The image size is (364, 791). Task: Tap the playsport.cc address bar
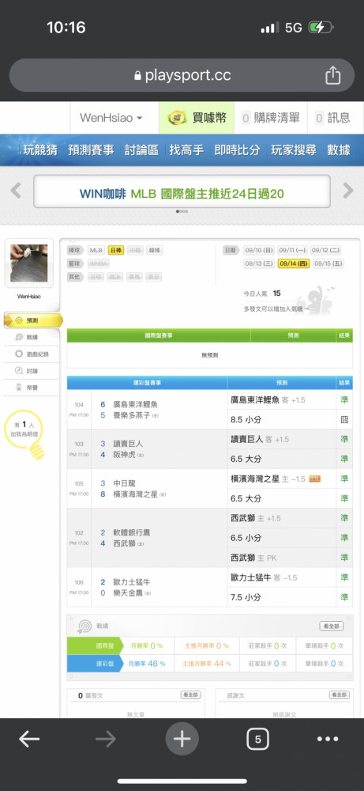(x=182, y=75)
